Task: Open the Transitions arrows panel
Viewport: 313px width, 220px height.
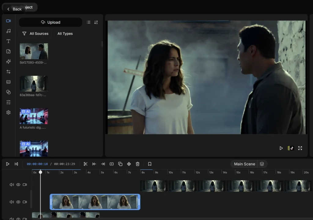Action: [9, 72]
